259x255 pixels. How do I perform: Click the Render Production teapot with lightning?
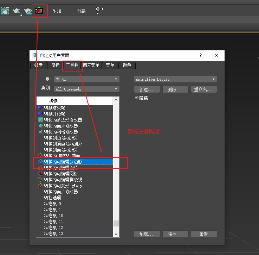coord(17,11)
